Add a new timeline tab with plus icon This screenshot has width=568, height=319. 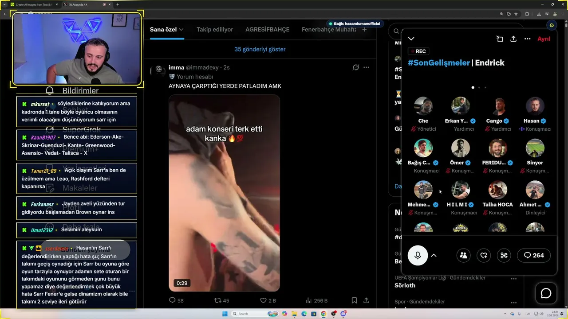[x=364, y=30]
